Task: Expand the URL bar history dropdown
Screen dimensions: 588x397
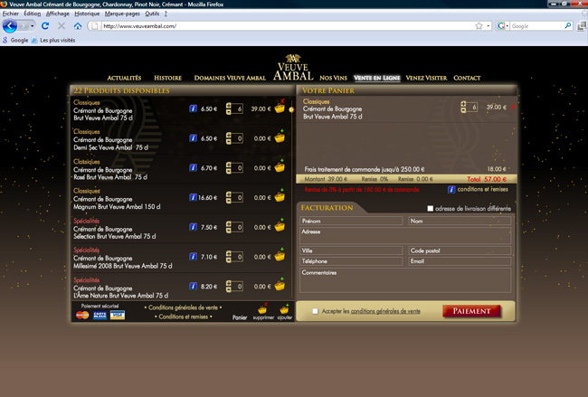Action: click(x=488, y=26)
